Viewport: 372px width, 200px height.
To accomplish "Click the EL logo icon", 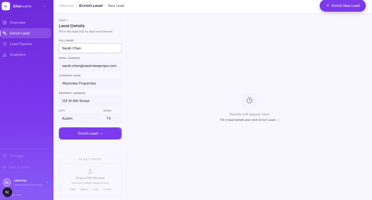I will [x=6, y=6].
